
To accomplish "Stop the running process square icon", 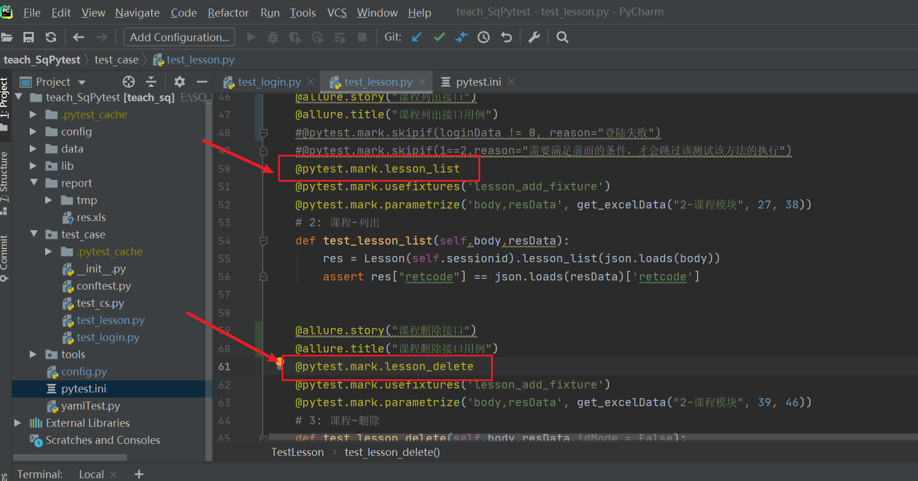I will (362, 37).
